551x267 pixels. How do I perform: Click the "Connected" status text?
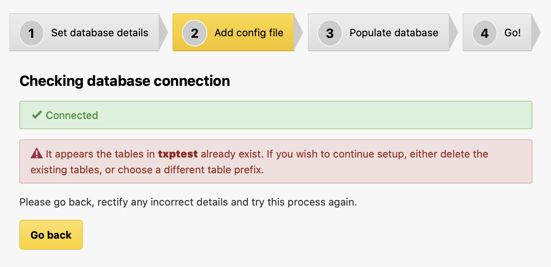(72, 115)
